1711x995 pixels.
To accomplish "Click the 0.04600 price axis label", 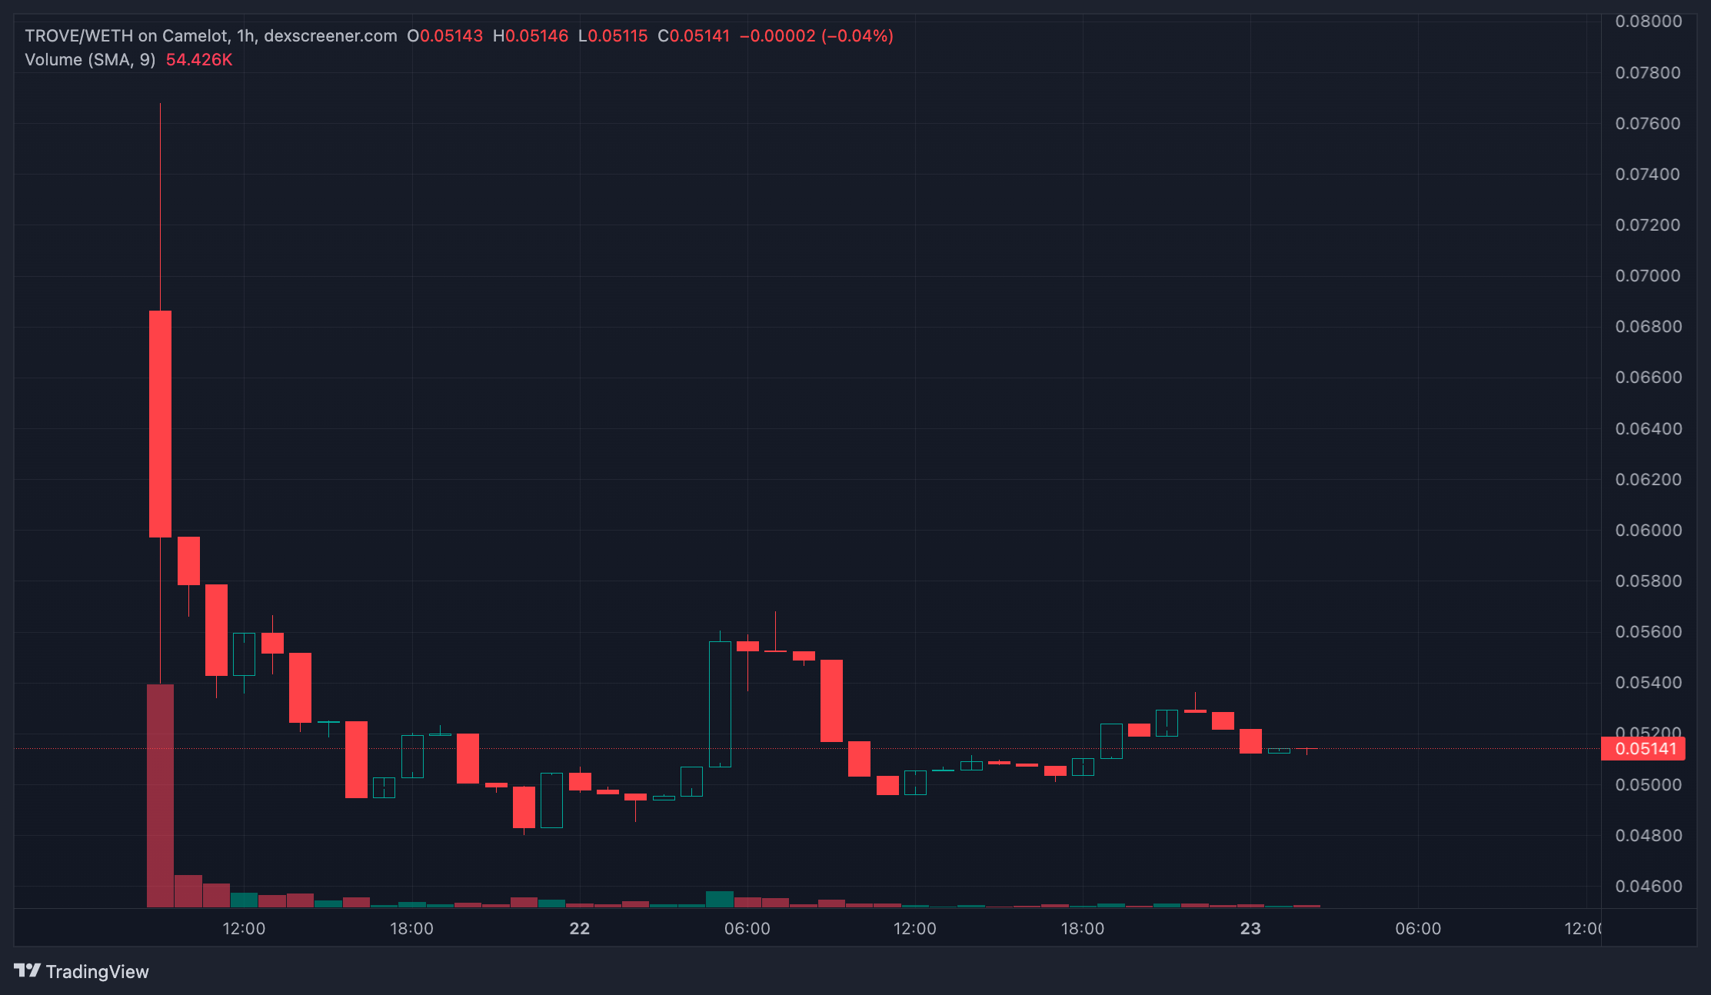I will [x=1648, y=887].
